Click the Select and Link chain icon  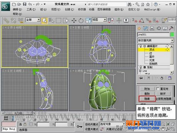point(6,20)
